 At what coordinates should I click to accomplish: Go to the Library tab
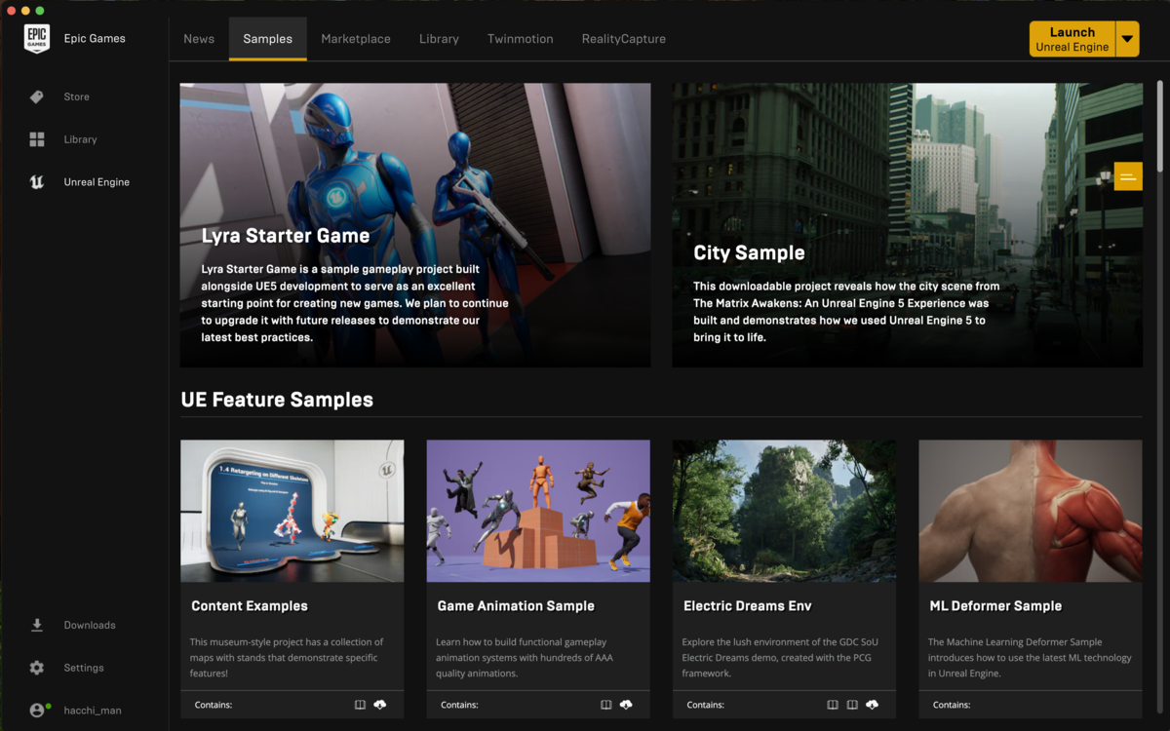point(439,39)
